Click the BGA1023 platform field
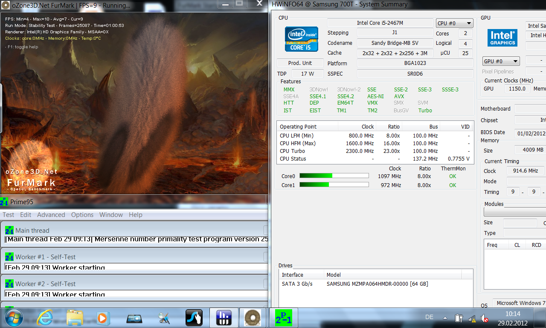This screenshot has height=328, width=546. pyautogui.click(x=415, y=63)
